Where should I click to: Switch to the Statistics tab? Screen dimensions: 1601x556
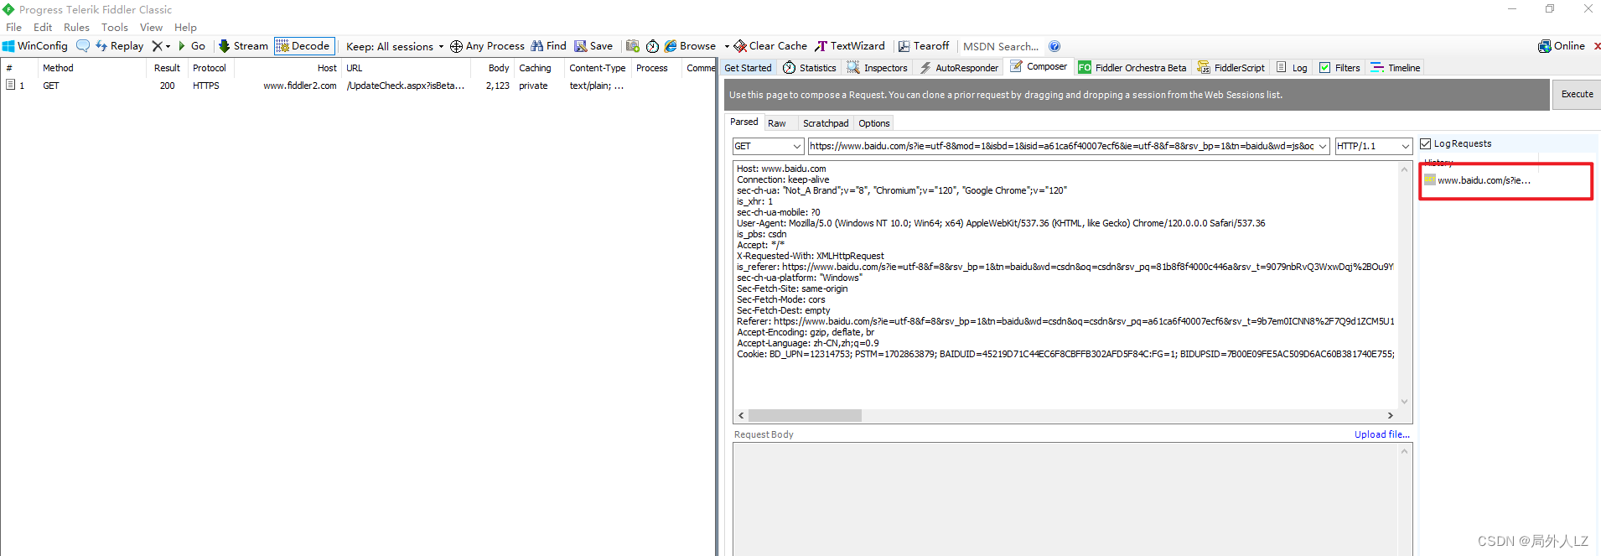pyautogui.click(x=810, y=68)
